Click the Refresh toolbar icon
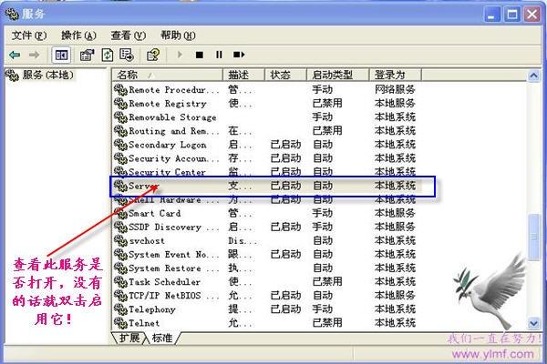 coord(107,55)
